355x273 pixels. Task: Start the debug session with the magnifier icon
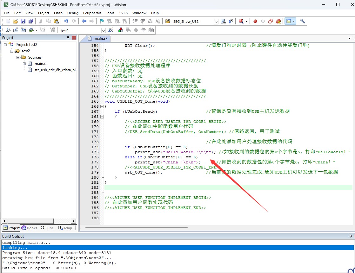(241, 21)
